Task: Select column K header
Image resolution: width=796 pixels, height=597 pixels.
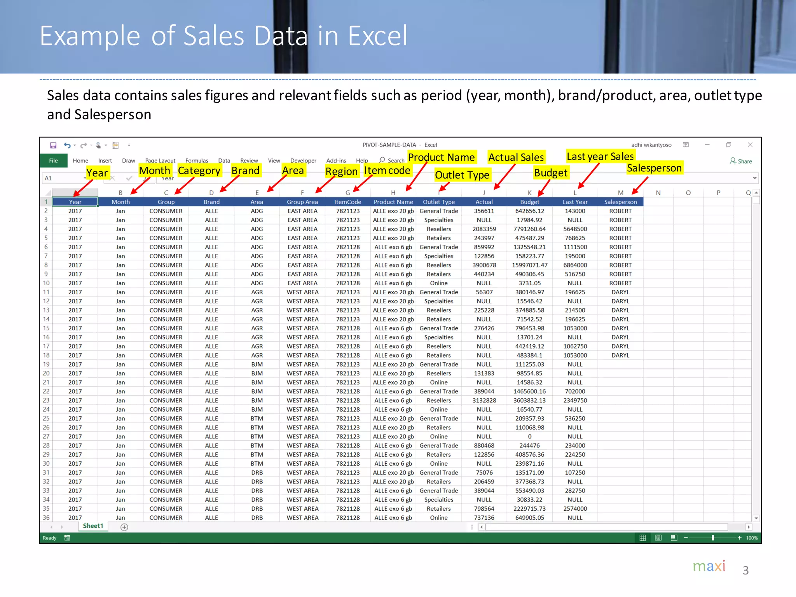Action: click(529, 193)
